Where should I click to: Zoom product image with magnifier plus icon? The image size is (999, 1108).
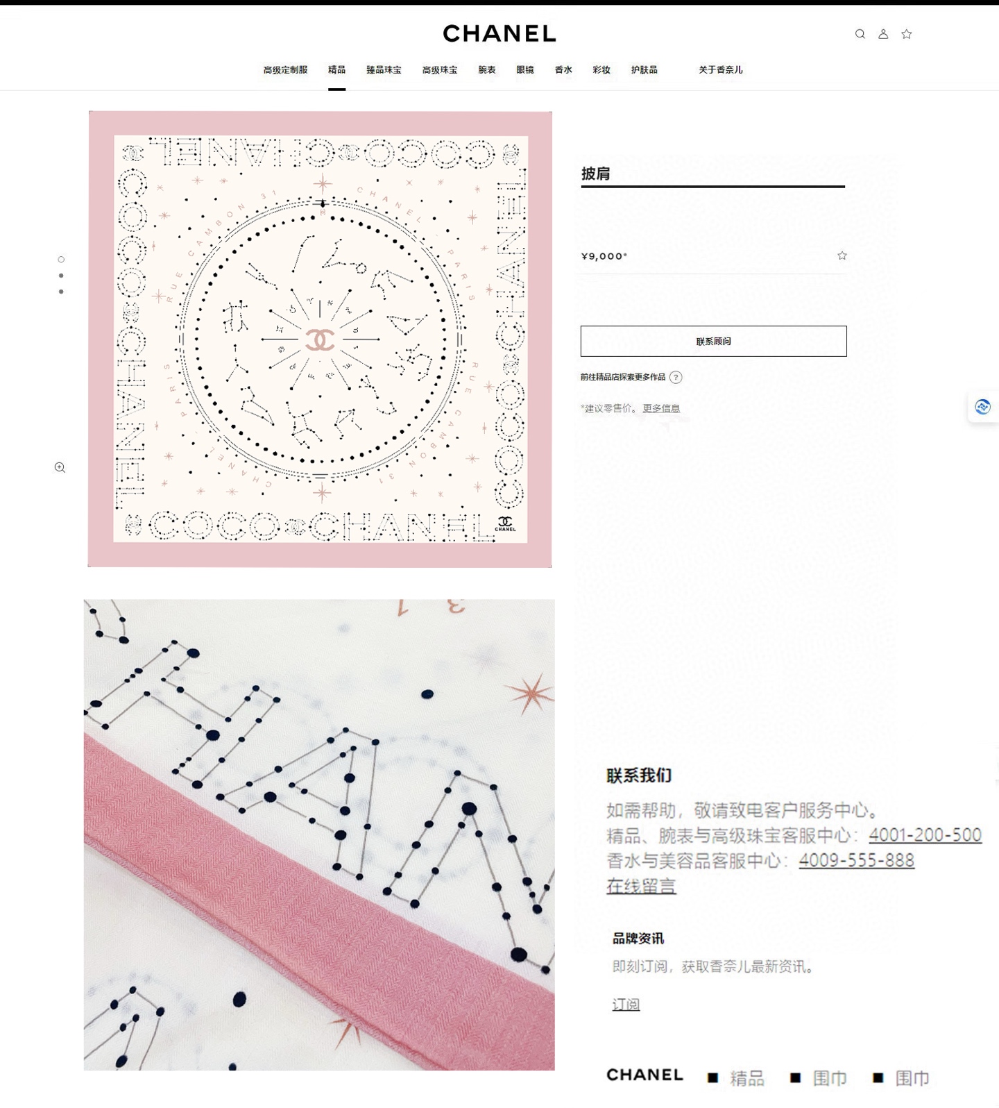tap(60, 468)
